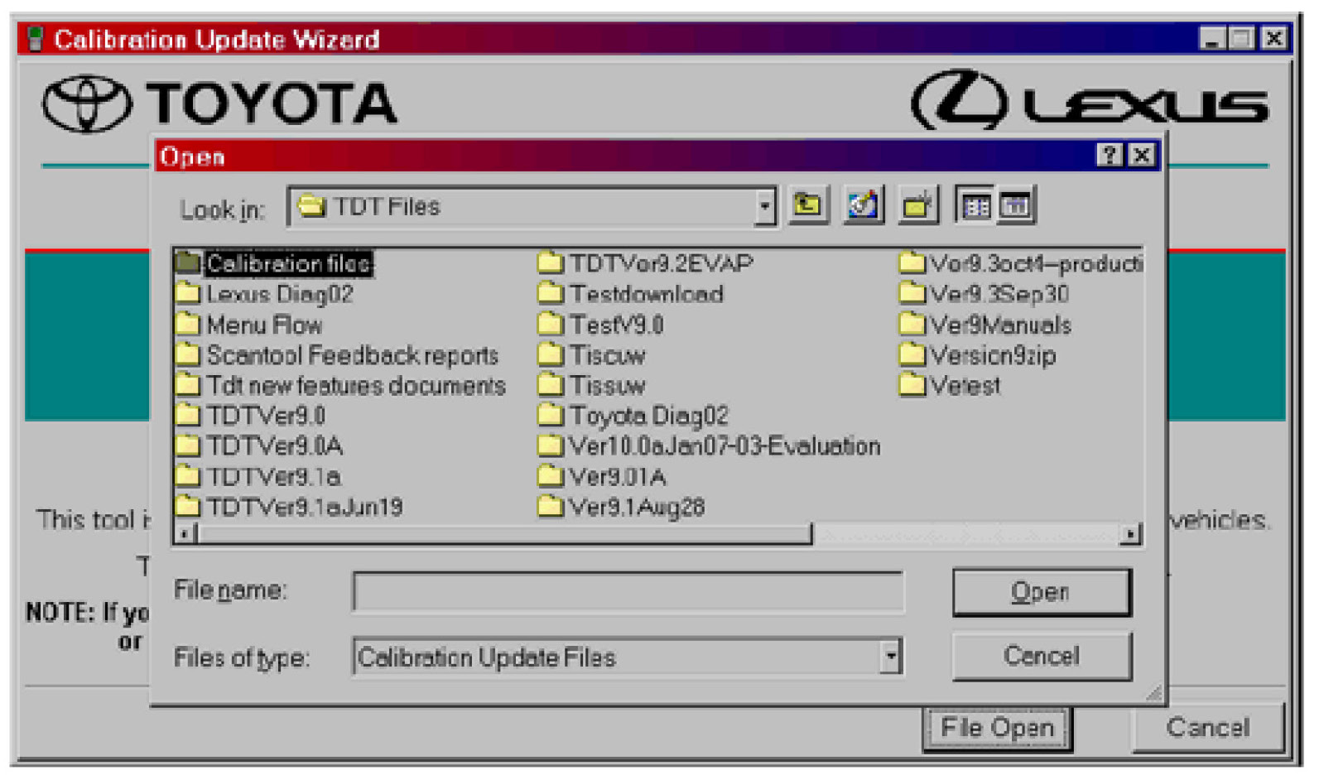Select the Toyota Diag02 folder
Viewport: 1324px width, 780px height.
click(648, 416)
